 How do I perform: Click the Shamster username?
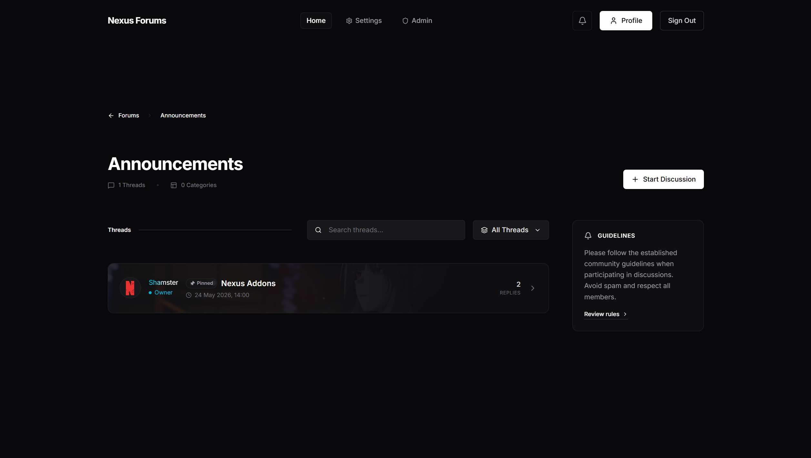(163, 283)
